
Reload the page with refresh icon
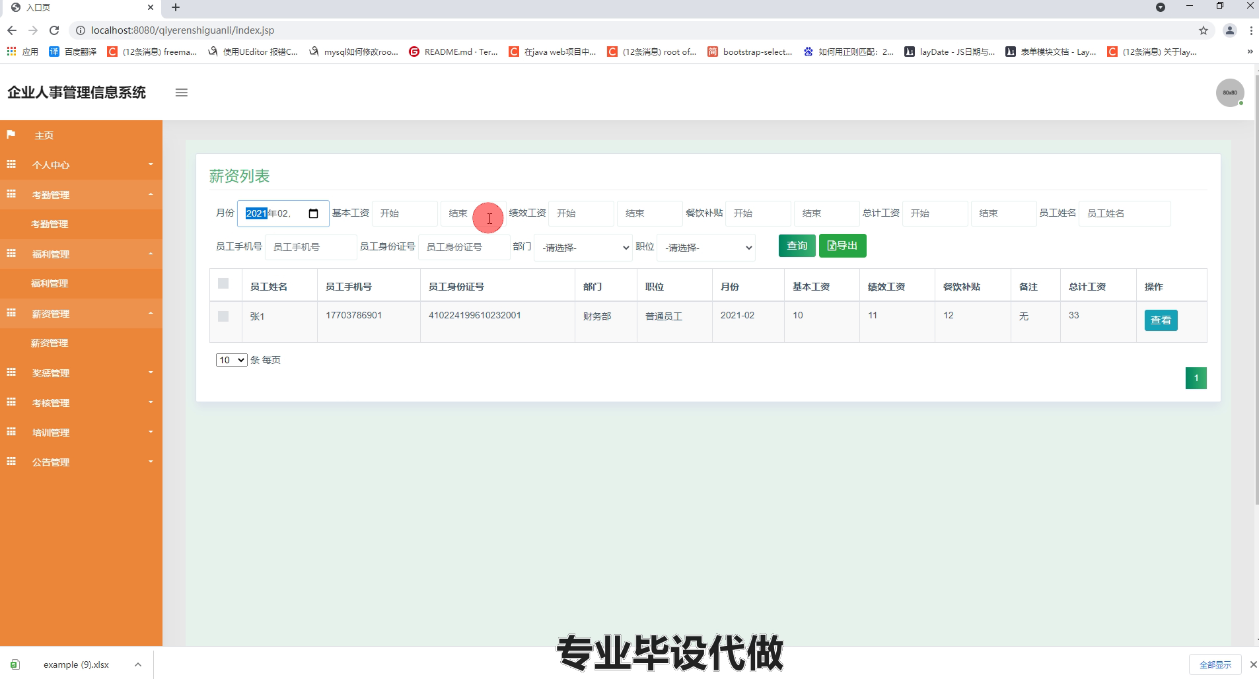[54, 30]
